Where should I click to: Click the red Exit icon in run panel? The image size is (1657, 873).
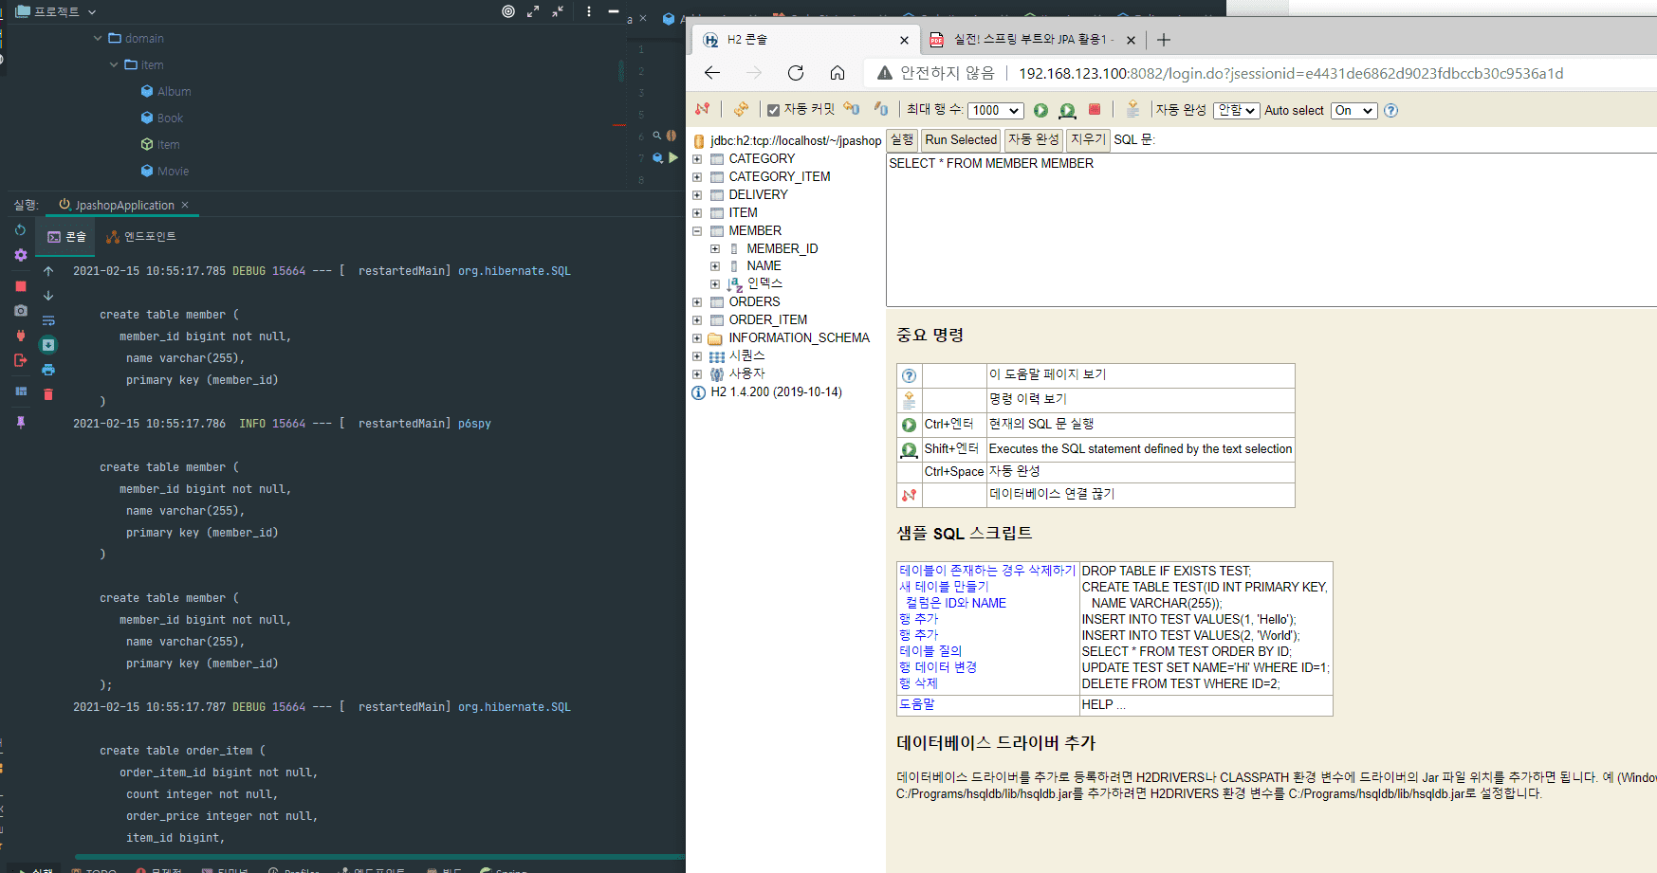tap(21, 360)
